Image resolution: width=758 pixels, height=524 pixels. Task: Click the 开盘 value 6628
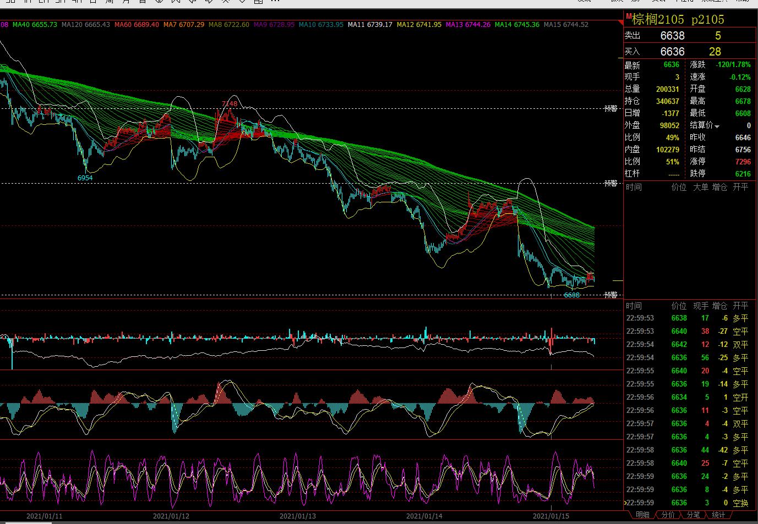click(x=743, y=89)
